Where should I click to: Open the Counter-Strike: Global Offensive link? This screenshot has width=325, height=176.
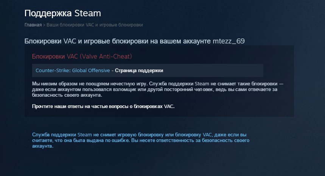click(73, 71)
